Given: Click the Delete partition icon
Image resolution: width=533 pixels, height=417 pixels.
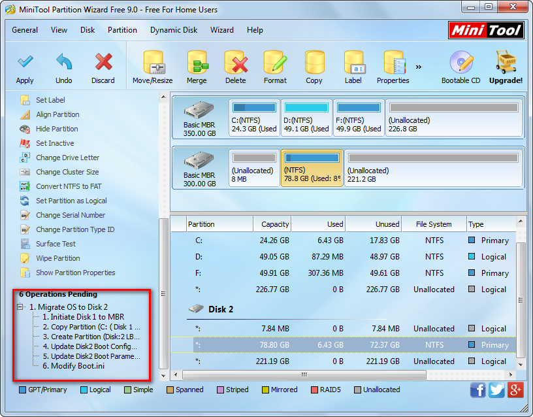Looking at the screenshot, I should (236, 62).
